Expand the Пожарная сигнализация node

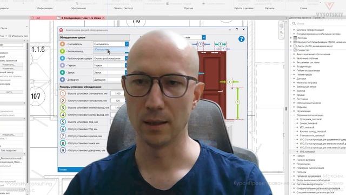click(294, 168)
